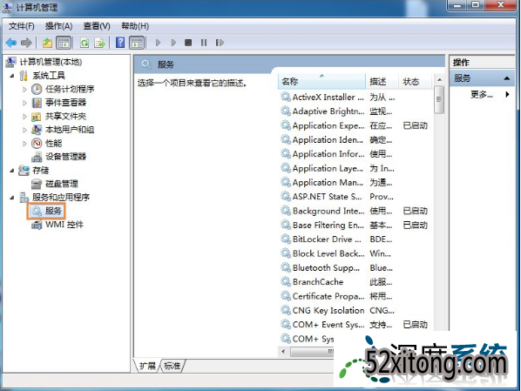Select 计算机管理(本地) root node
The height and width of the screenshot is (391, 521).
pos(51,62)
